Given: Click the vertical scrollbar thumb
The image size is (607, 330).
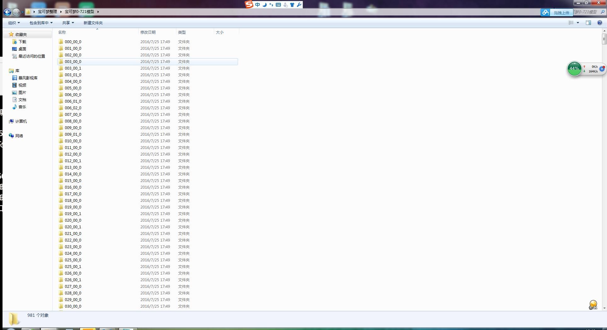Looking at the screenshot, I should pyautogui.click(x=604, y=39).
